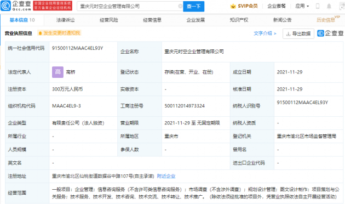Click the red 全国企业信用查询系统 badge

(x=53, y=5)
